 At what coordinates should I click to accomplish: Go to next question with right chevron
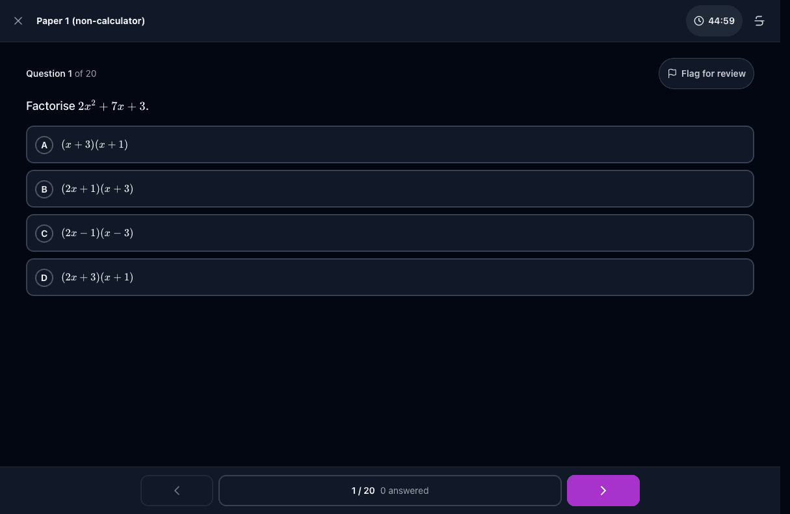[603, 491]
